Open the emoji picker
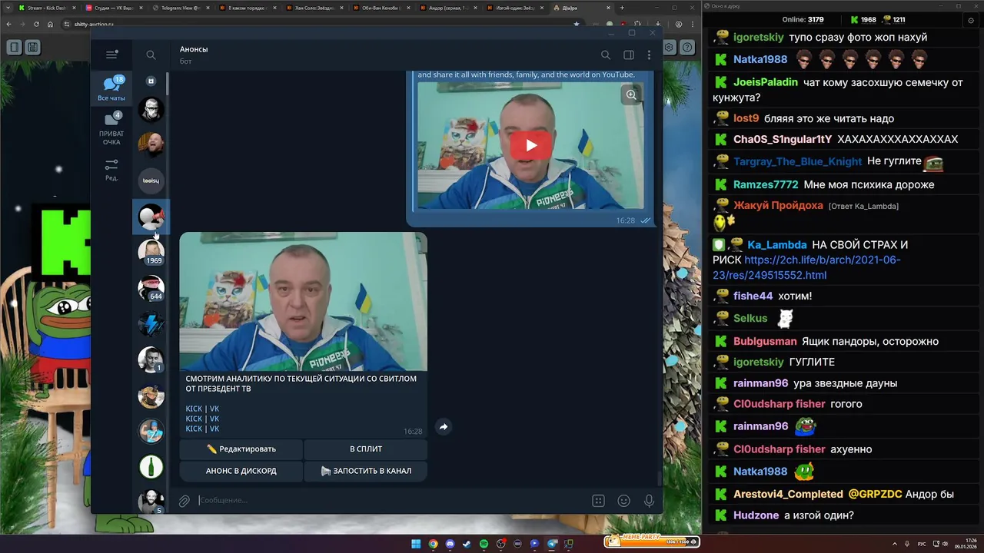Screen dimensions: 984x553 coord(624,501)
